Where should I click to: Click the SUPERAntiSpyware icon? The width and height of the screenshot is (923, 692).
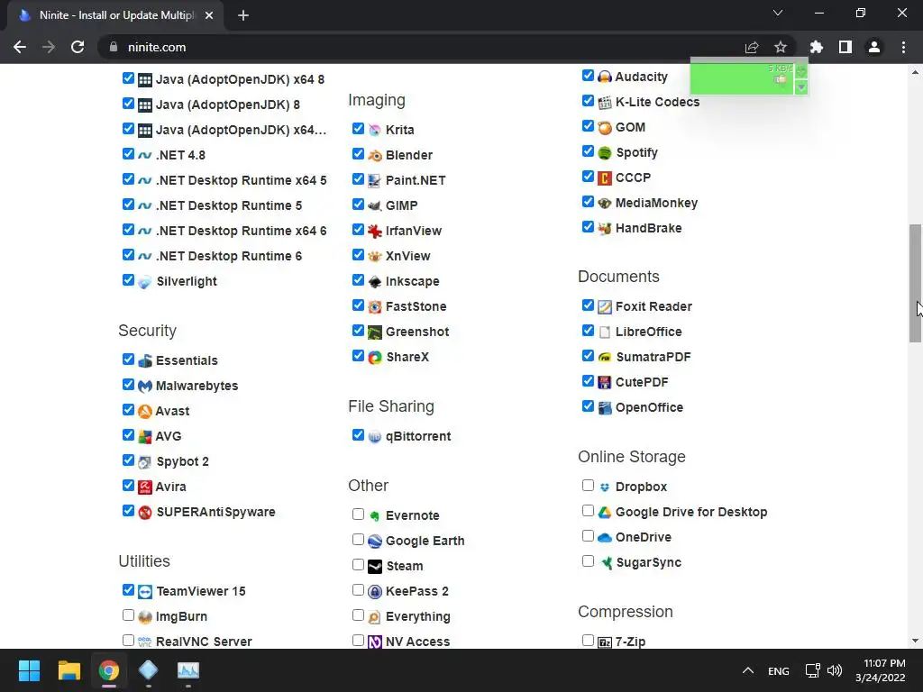(145, 513)
